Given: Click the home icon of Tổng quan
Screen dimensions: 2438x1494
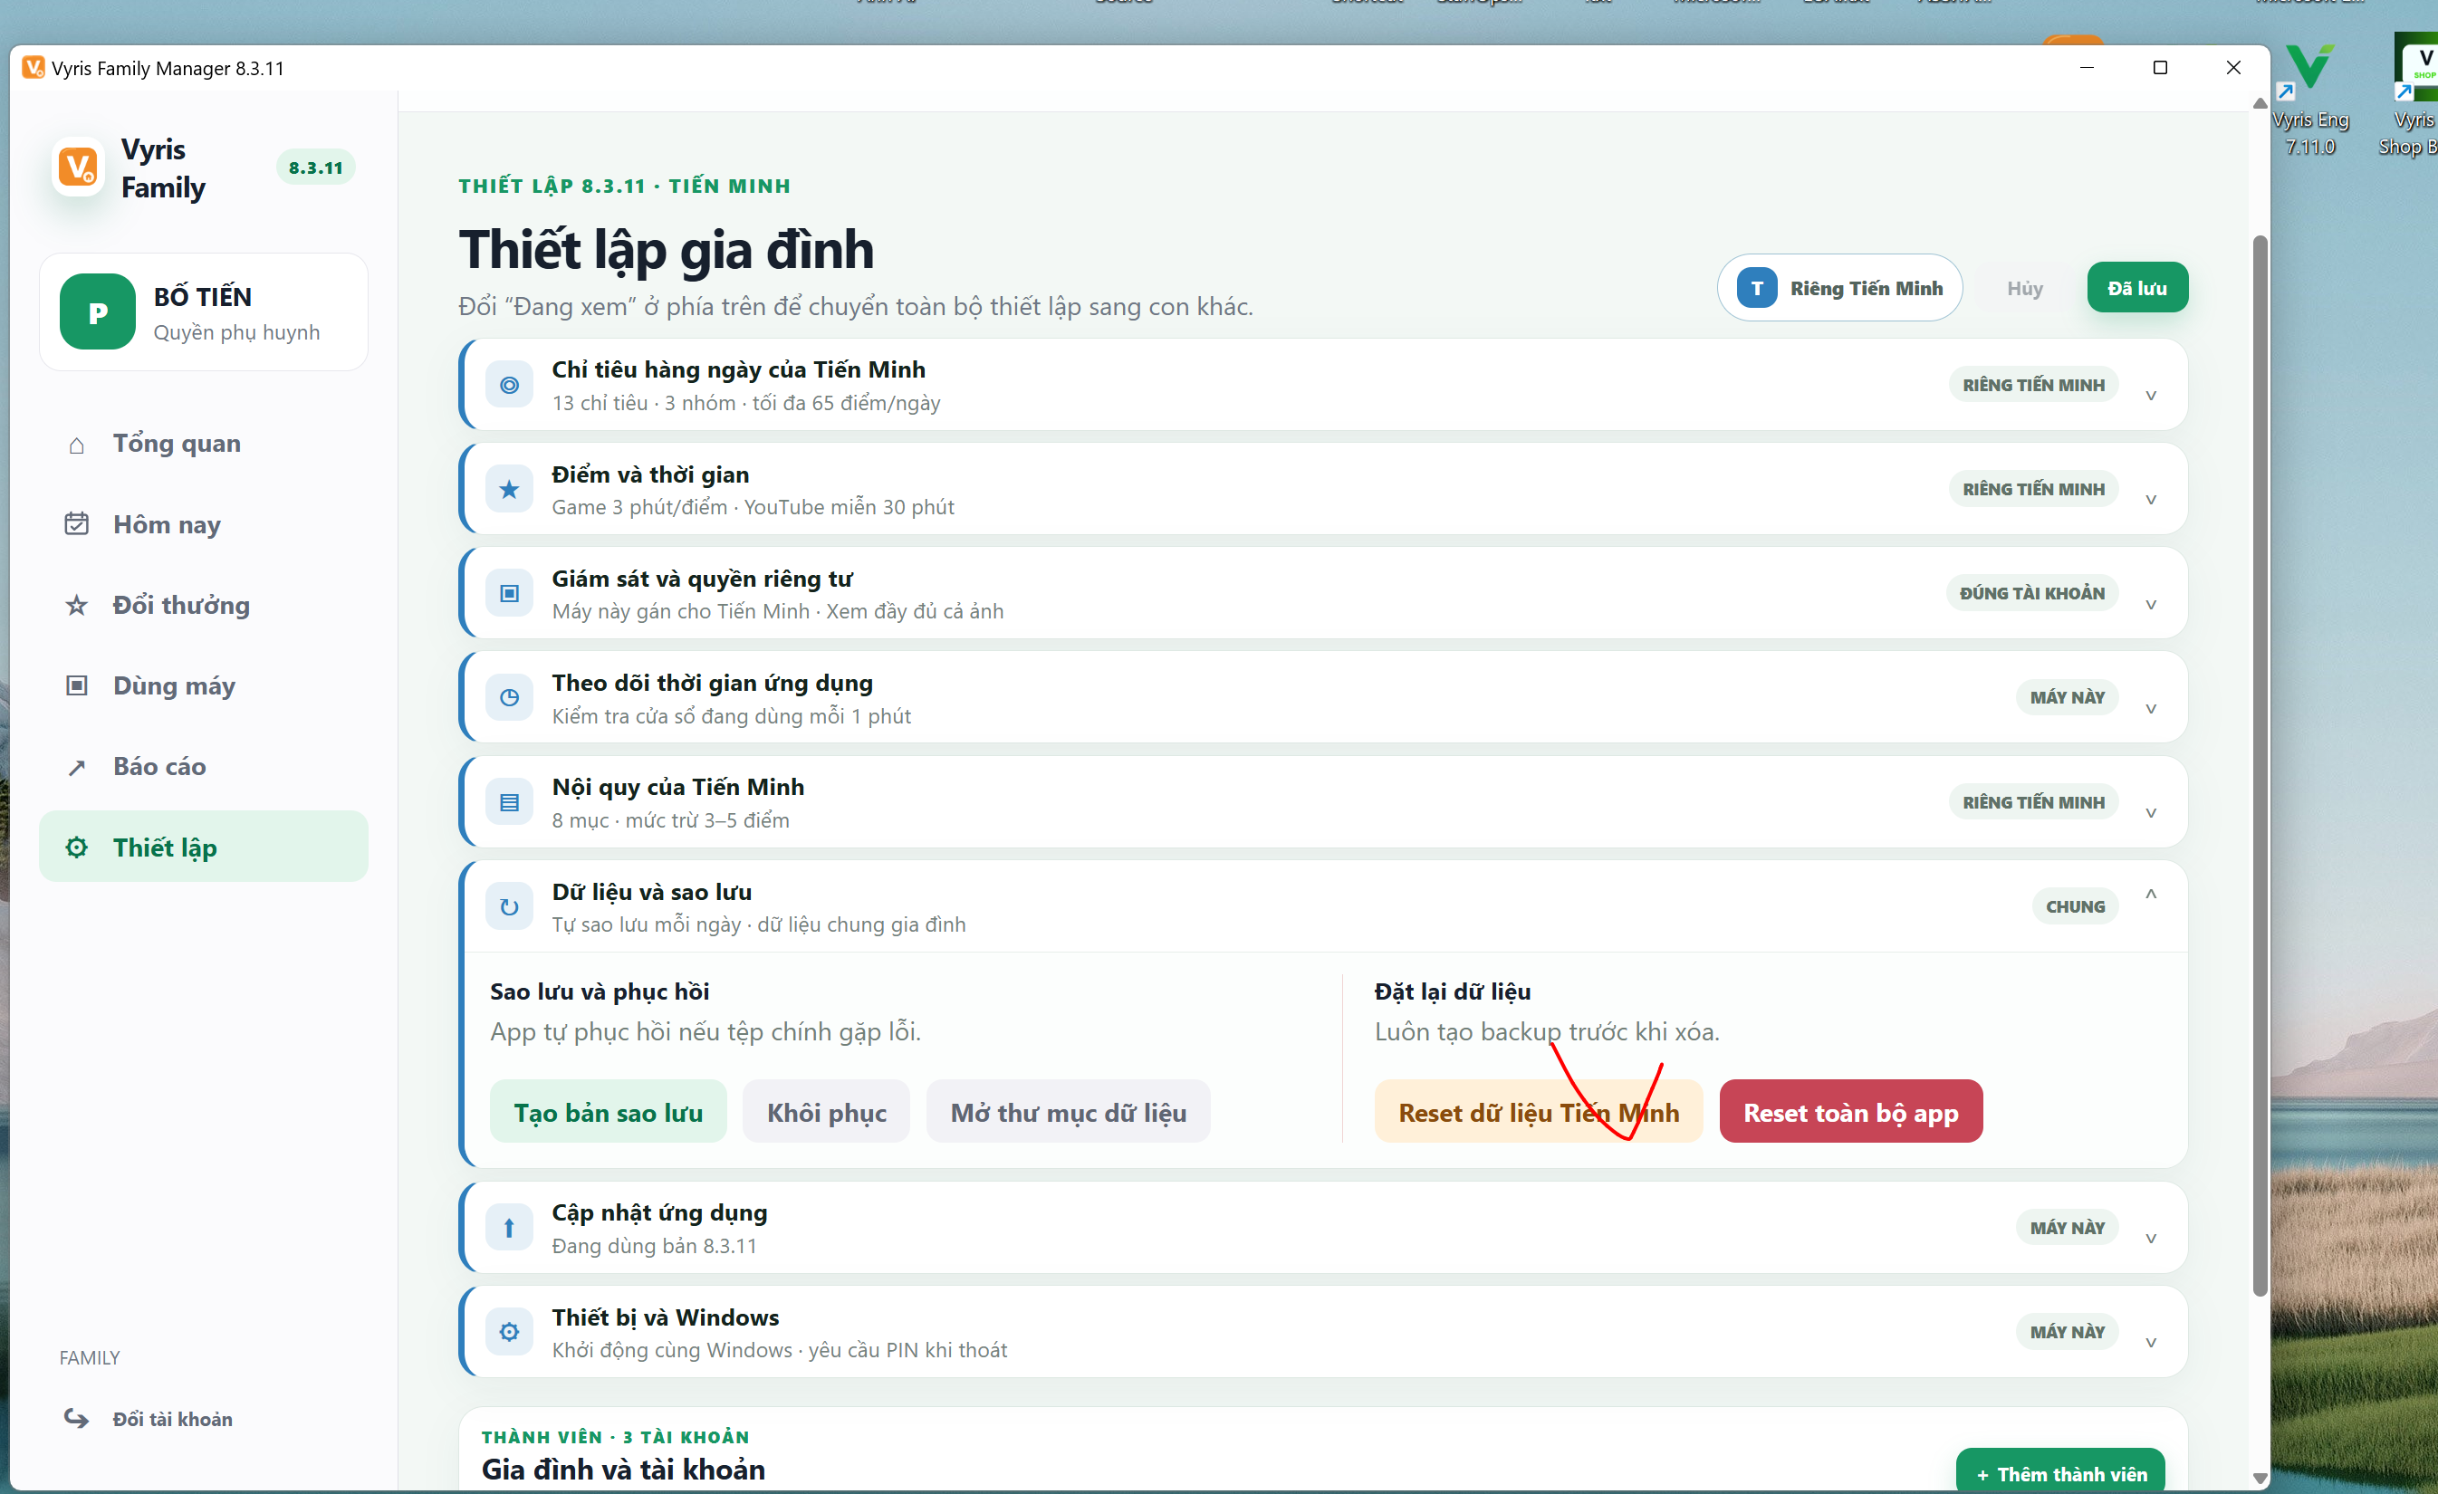Looking at the screenshot, I should point(76,445).
